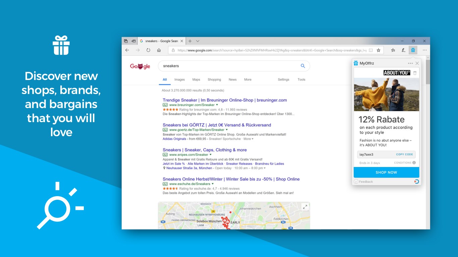The width and height of the screenshot is (458, 257).
Task: Select the All search tab
Action: (x=165, y=80)
